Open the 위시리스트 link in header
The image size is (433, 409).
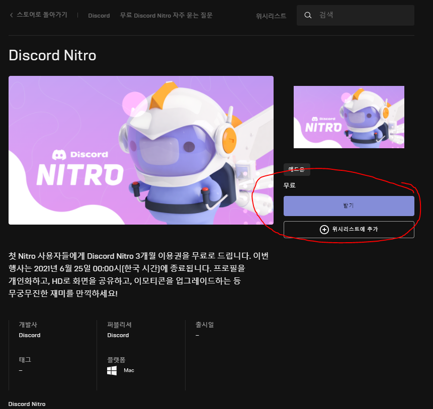click(x=271, y=16)
